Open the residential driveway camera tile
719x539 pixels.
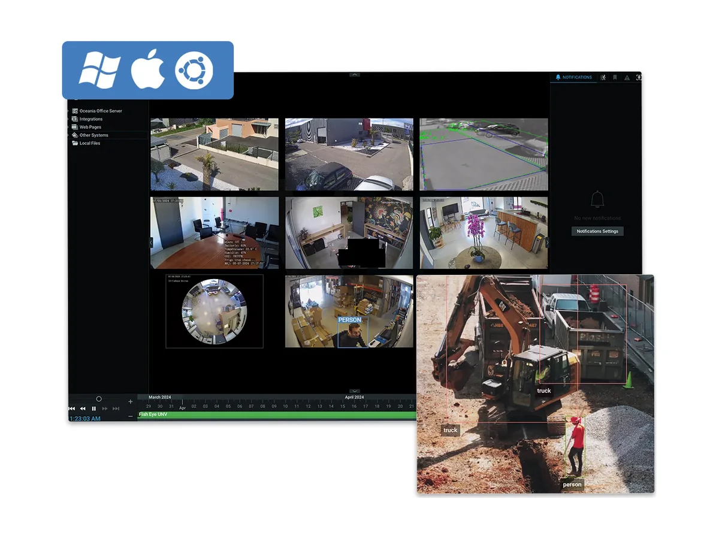[x=215, y=154]
